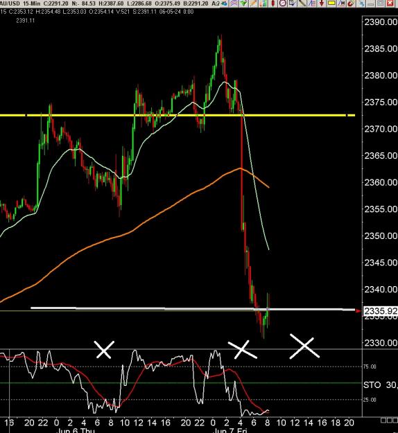The height and width of the screenshot is (433, 398).
Task: Click the red circular prohibit icon
Action: [282, 3]
